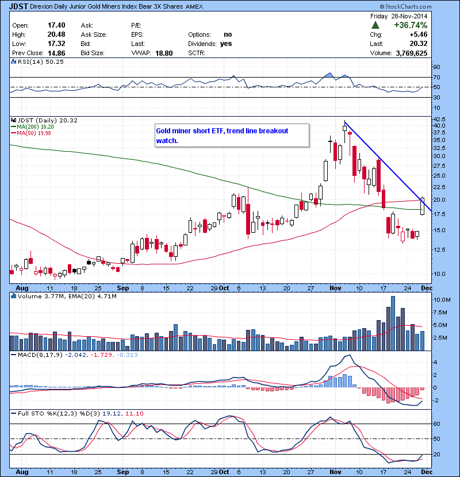Click the Aug label on bottom date axis
This screenshot has height=477, width=460.
pyautogui.click(x=22, y=472)
